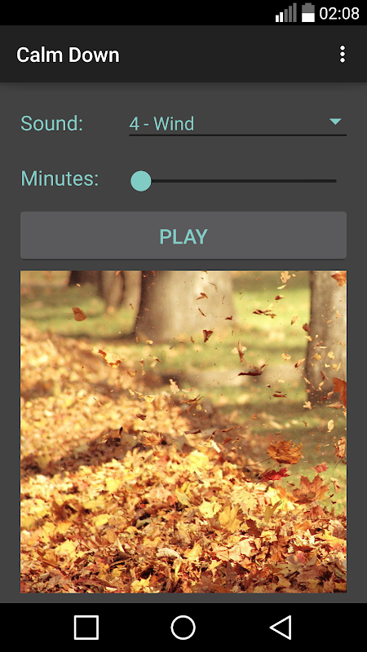
Task: Tap the 02:08 clock in status bar
Action: tap(339, 13)
